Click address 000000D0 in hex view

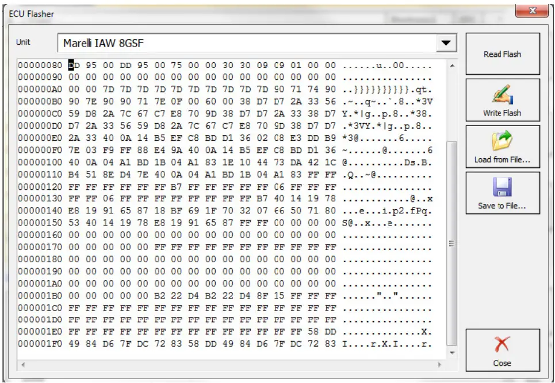pos(40,126)
